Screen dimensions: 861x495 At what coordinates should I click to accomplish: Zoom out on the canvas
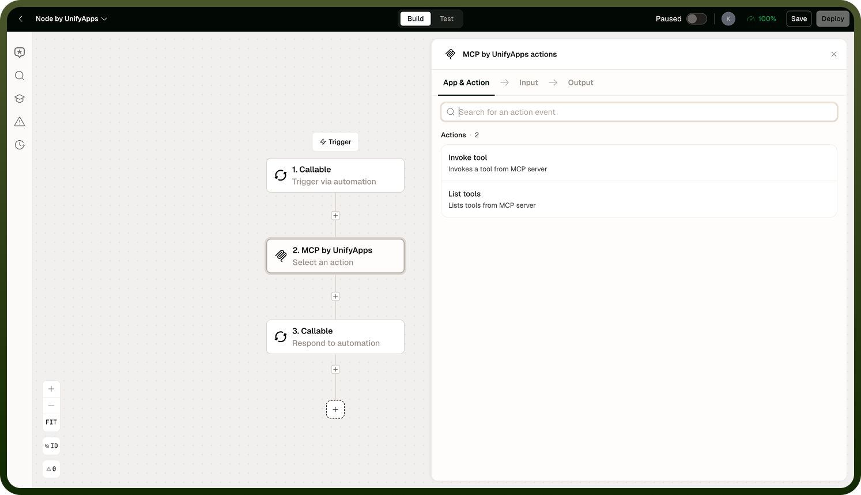click(x=51, y=406)
